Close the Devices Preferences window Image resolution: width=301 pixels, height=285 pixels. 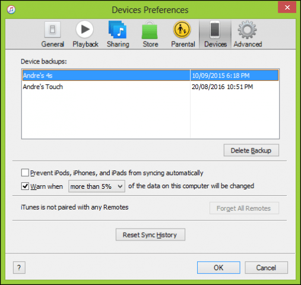click(x=287, y=8)
